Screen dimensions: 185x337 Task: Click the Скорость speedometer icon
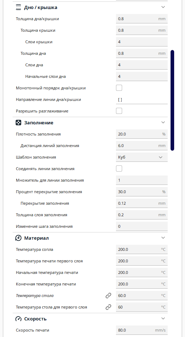pyautogui.click(x=18, y=319)
